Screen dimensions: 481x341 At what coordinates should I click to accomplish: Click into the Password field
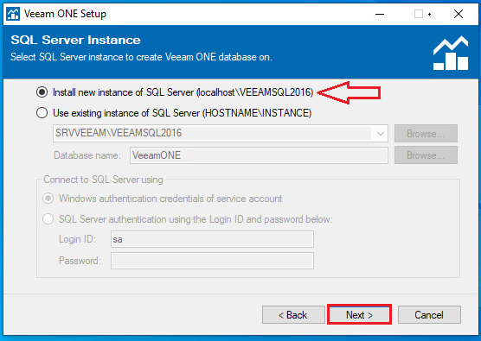click(x=212, y=261)
